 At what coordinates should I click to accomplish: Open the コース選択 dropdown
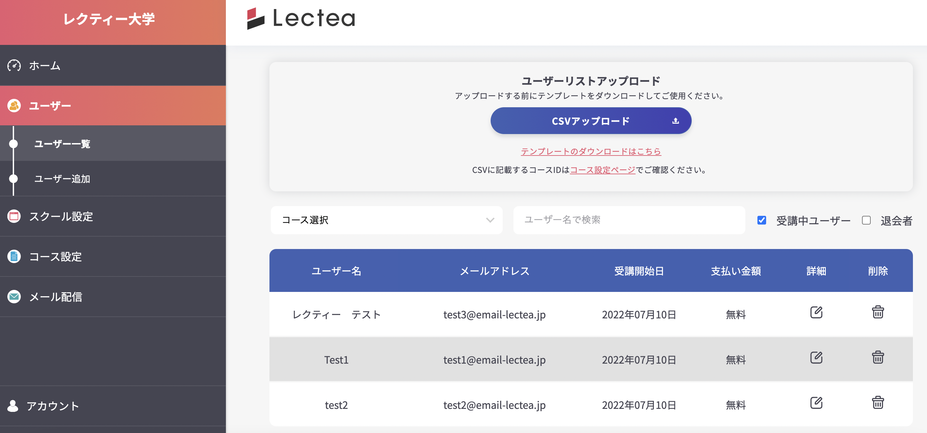tap(386, 220)
